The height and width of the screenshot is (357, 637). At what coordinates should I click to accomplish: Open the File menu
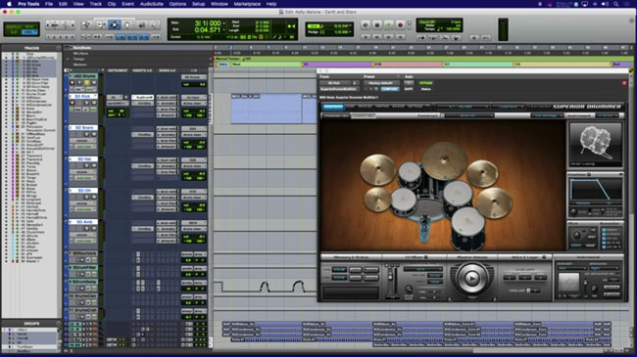[x=49, y=4]
